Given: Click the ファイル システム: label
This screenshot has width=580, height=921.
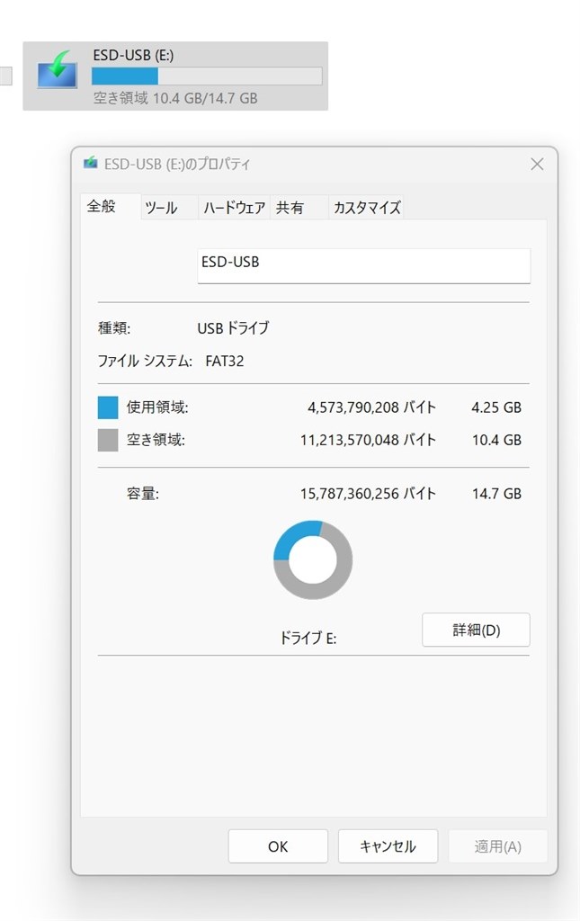Looking at the screenshot, I should (145, 361).
